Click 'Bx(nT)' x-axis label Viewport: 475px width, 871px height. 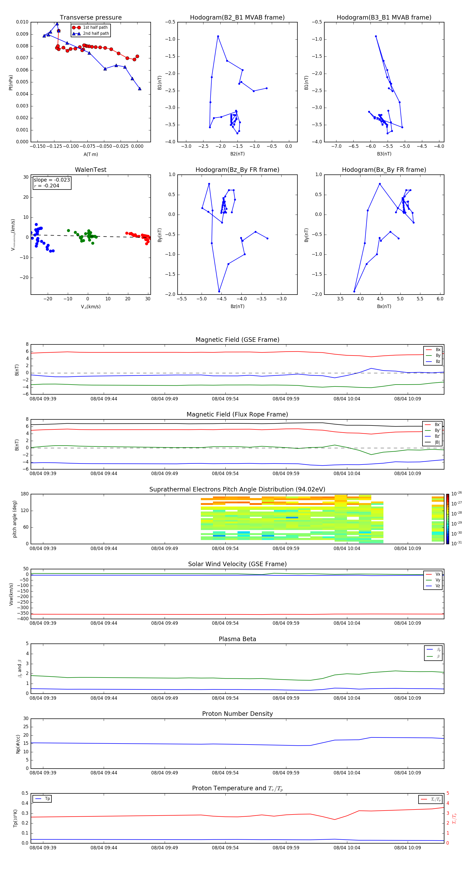click(384, 306)
